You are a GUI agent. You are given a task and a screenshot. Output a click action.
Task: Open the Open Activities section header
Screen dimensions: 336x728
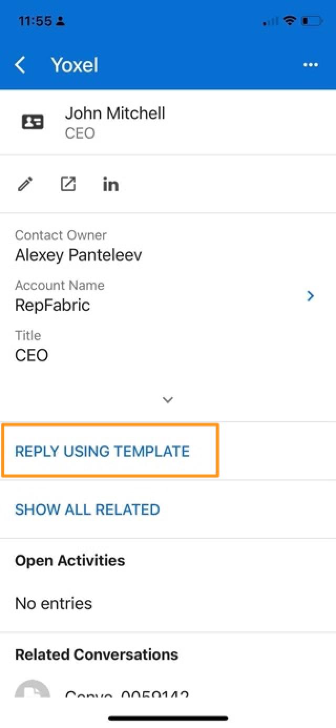[70, 560]
